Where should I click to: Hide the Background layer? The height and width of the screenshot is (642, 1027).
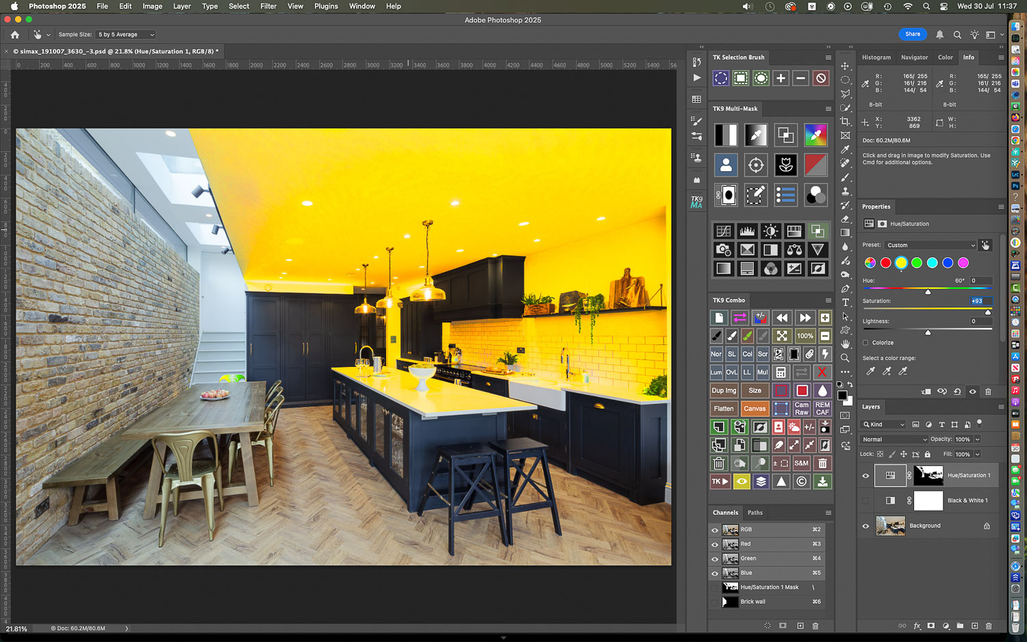point(865,526)
